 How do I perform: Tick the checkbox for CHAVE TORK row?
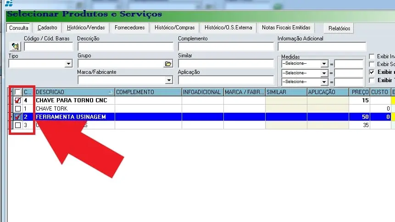[x=18, y=109]
